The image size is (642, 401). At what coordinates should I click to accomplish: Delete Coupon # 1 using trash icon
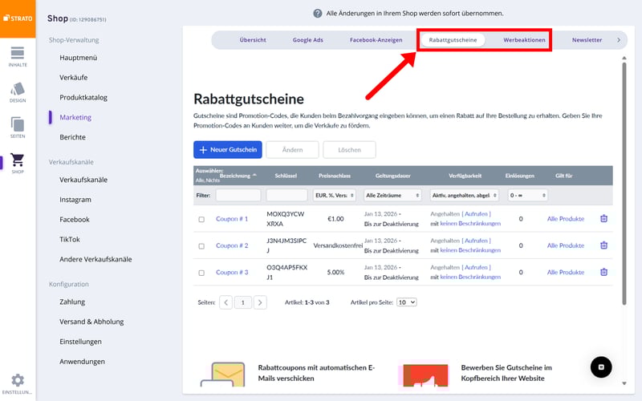[603, 218]
